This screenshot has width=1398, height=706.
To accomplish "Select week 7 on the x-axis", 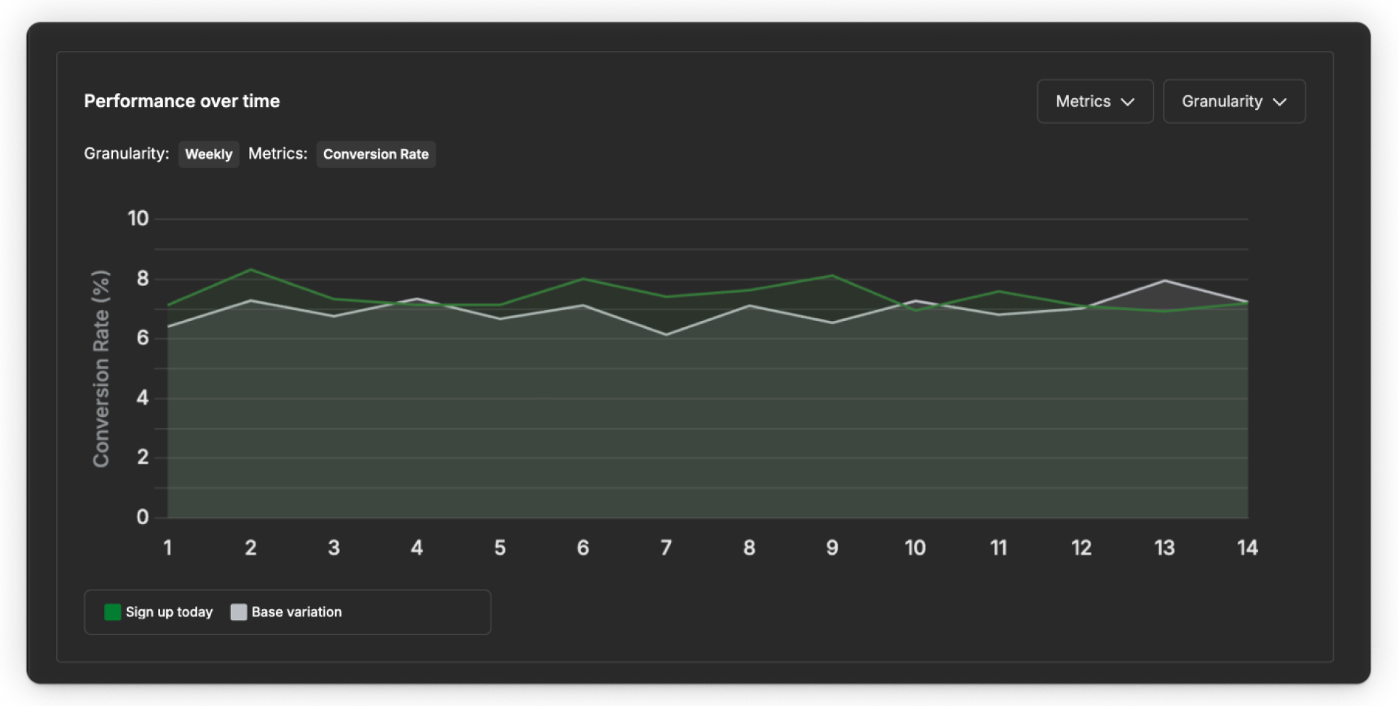I will 666,547.
